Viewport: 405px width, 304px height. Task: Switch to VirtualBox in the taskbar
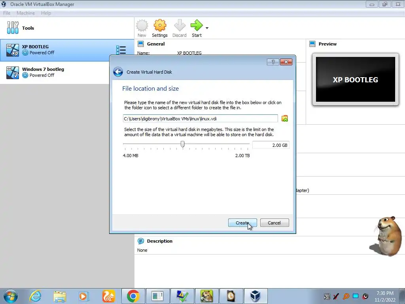(255, 296)
